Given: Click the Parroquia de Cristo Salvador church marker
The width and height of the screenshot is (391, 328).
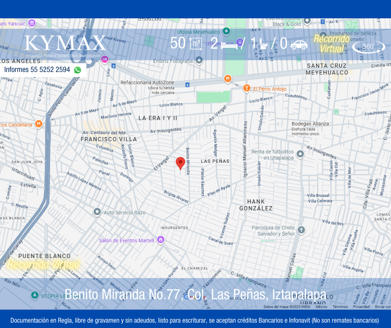Looking at the screenshot, I should (x=301, y=230).
